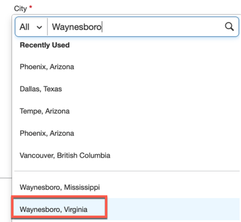Click the empty row space beside Dallas, Texas
Image resolution: width=241 pixels, height=222 pixels.
tap(151, 89)
